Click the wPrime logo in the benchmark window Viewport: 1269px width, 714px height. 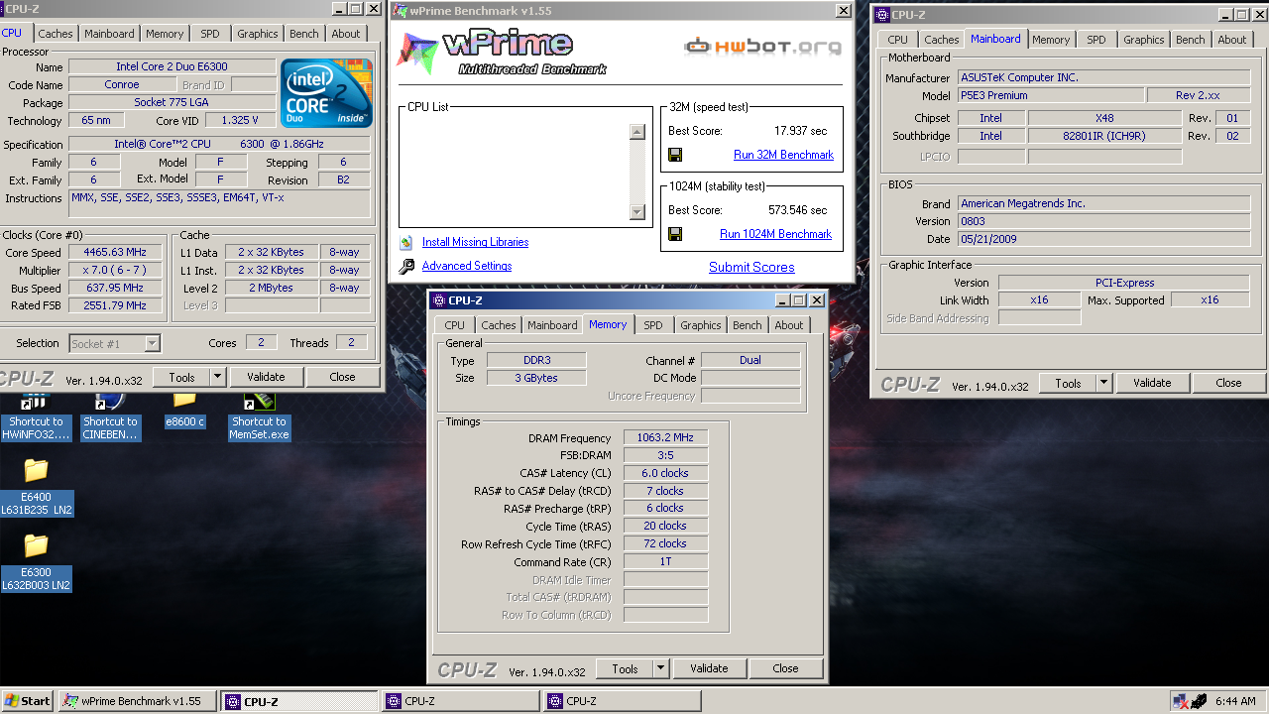point(501,51)
